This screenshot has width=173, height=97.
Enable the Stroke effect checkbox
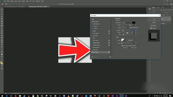(92, 31)
